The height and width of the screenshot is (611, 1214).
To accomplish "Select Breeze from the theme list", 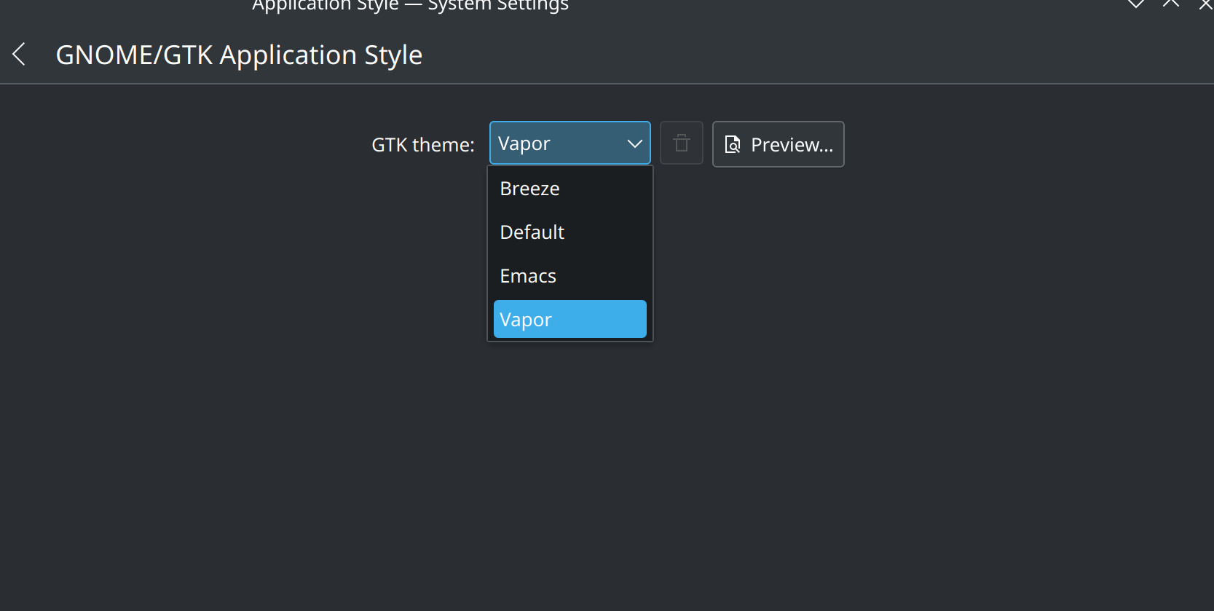I will (569, 189).
